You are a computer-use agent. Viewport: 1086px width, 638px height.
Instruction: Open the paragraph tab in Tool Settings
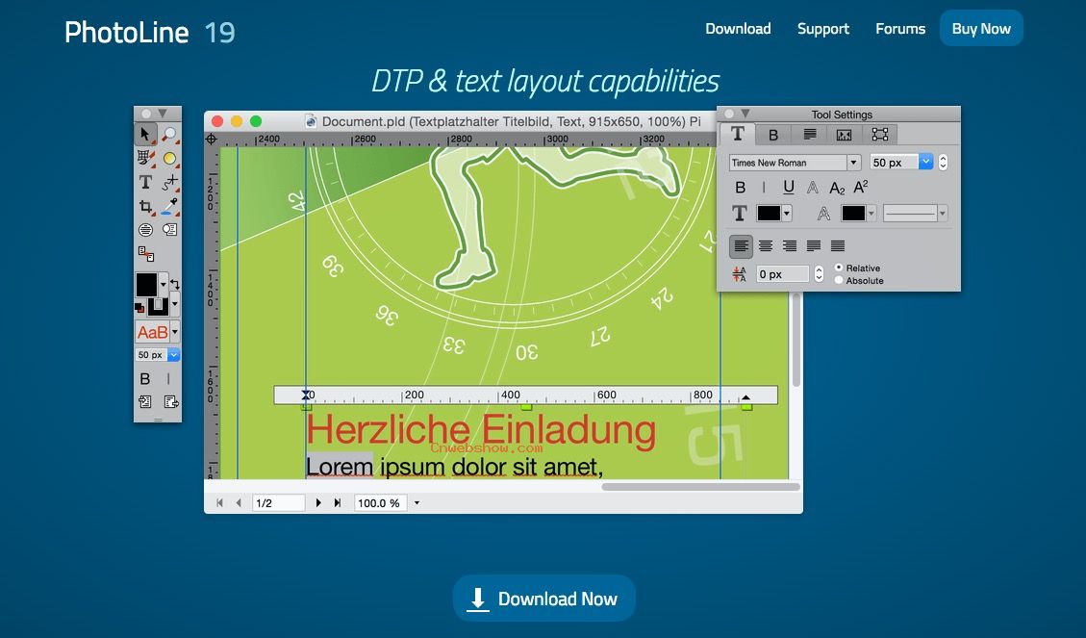tap(809, 135)
